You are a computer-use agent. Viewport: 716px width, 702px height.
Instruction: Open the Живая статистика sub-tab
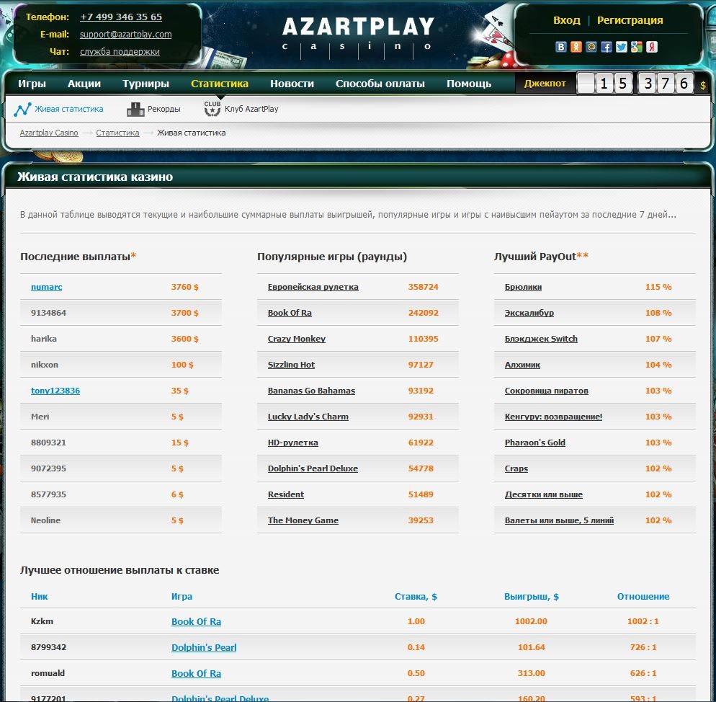tap(69, 109)
